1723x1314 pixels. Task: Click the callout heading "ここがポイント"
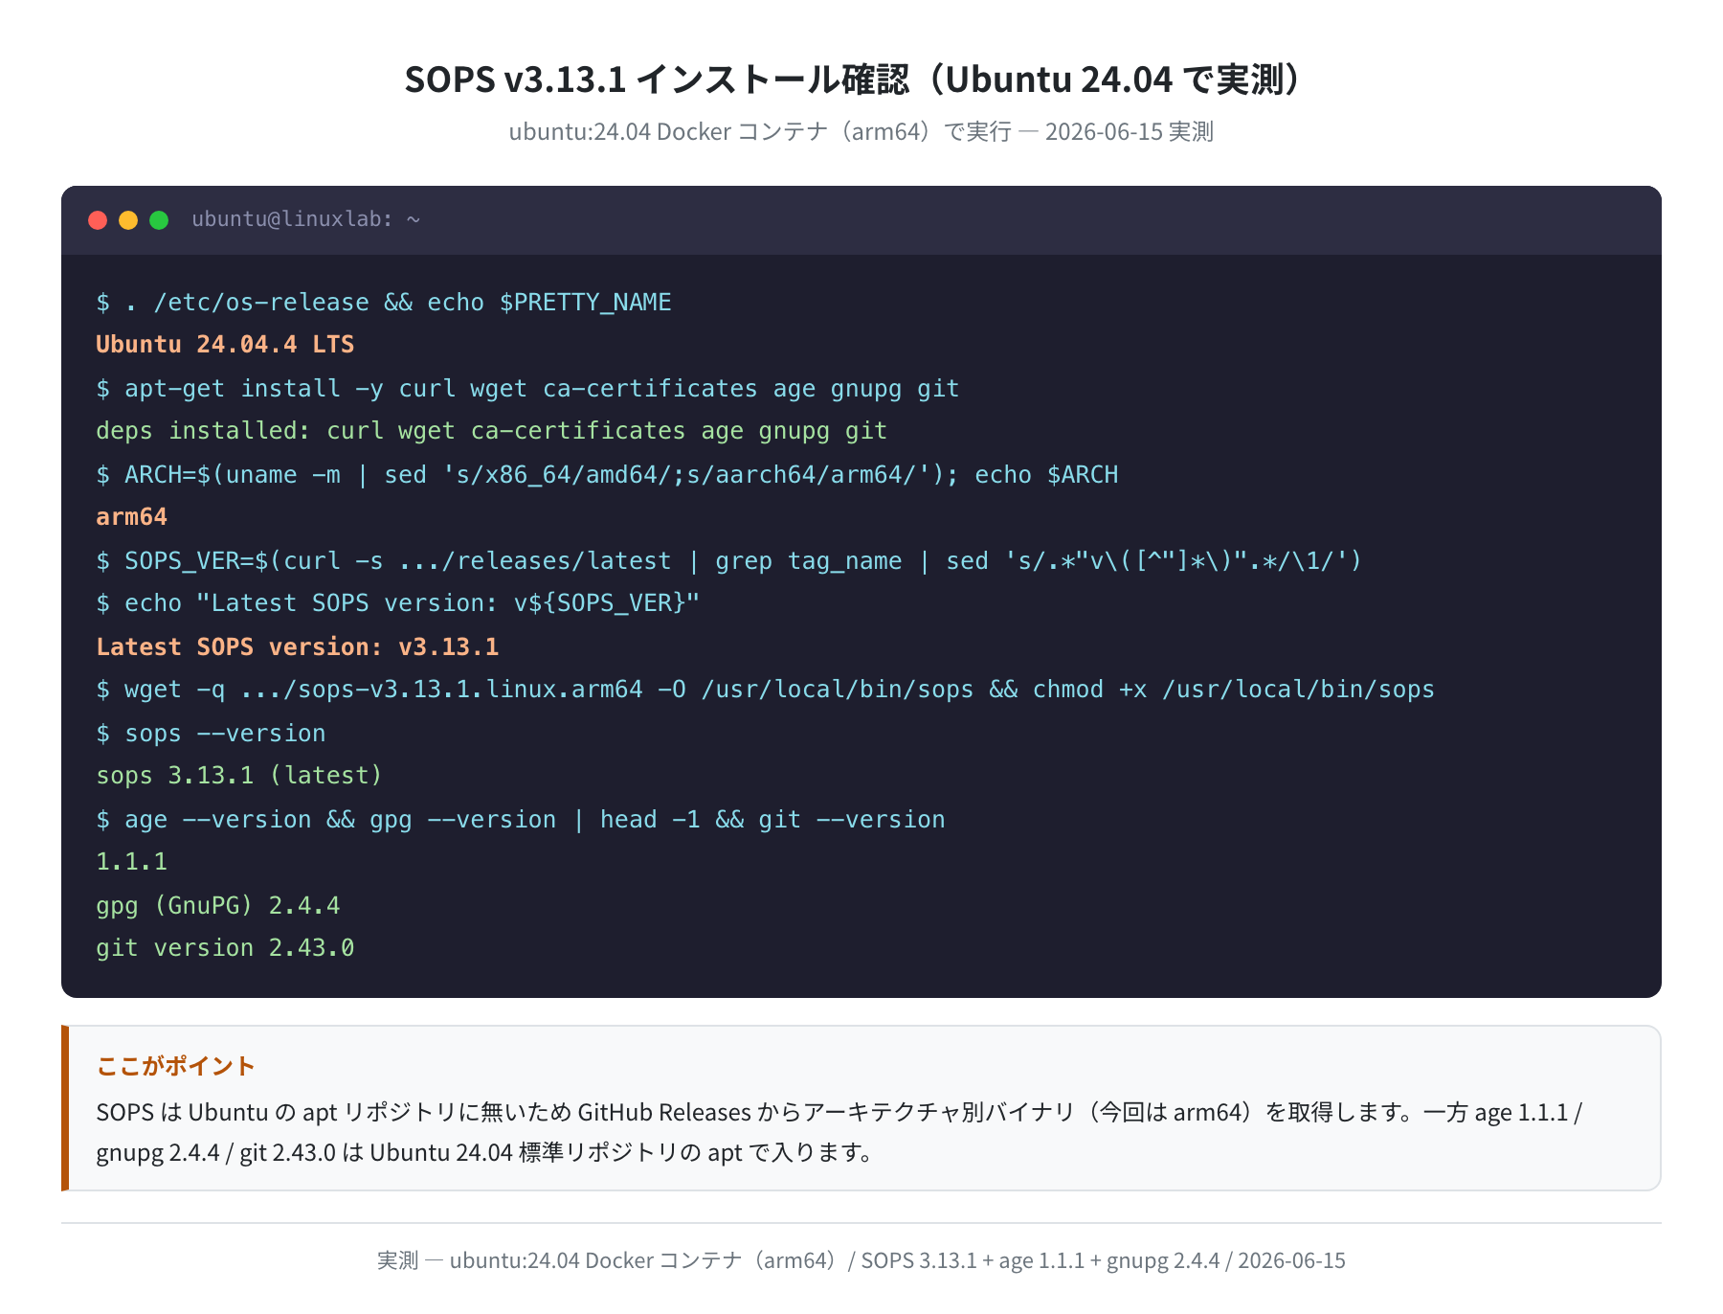pos(176,1066)
